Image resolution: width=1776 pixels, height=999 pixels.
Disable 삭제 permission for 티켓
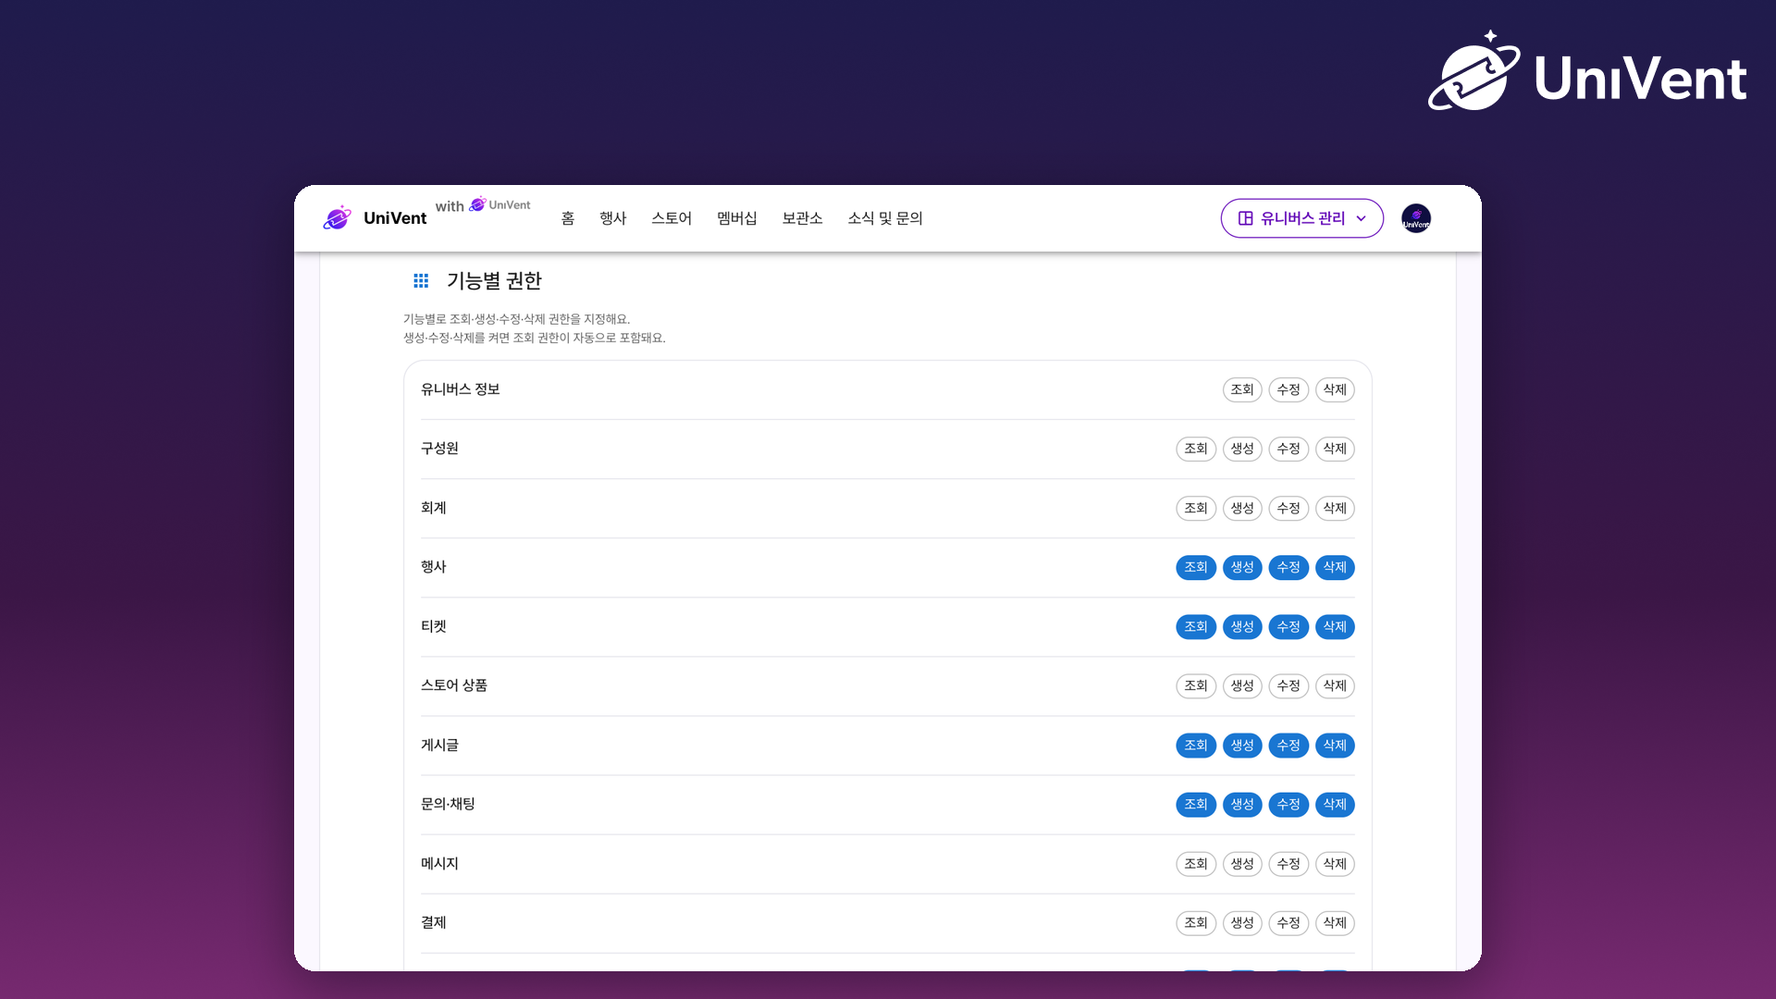[x=1335, y=626]
